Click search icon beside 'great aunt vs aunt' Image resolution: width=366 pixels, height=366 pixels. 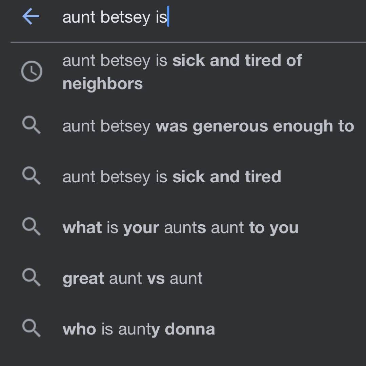(x=32, y=278)
